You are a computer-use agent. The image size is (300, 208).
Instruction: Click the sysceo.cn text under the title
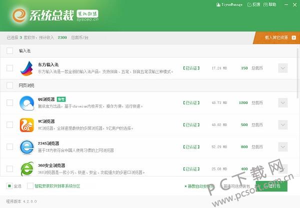coord(87,19)
